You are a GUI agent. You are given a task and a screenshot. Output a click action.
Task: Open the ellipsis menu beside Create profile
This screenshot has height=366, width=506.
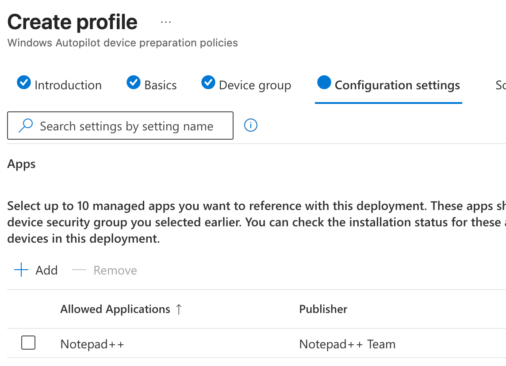(165, 22)
